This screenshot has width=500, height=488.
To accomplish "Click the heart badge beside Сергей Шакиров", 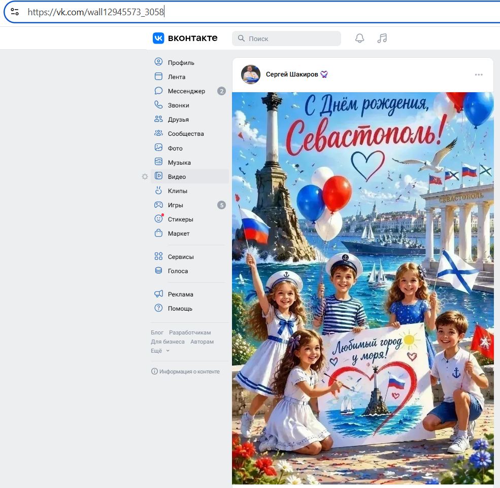I will (x=324, y=74).
